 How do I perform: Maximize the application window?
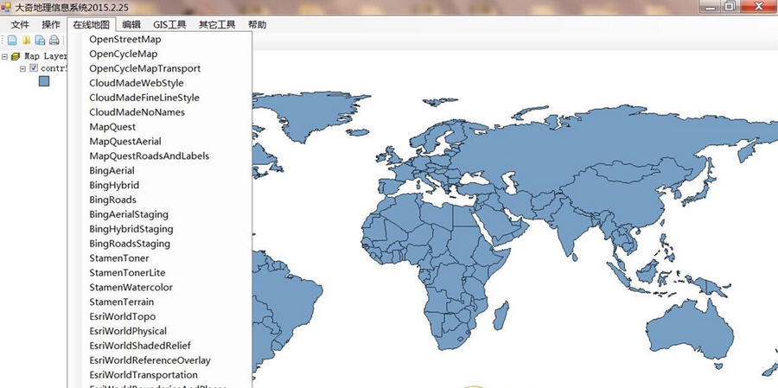(x=730, y=7)
